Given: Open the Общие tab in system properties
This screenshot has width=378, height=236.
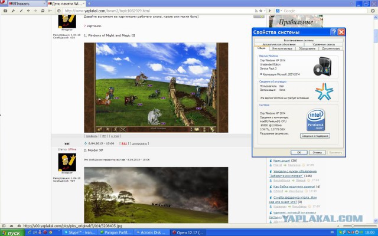Looking at the screenshot, I should coord(261,48).
